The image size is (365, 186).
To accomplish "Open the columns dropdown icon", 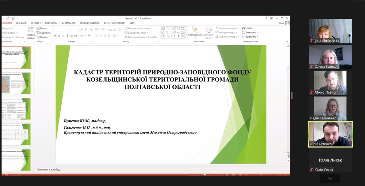I will click(x=115, y=36).
